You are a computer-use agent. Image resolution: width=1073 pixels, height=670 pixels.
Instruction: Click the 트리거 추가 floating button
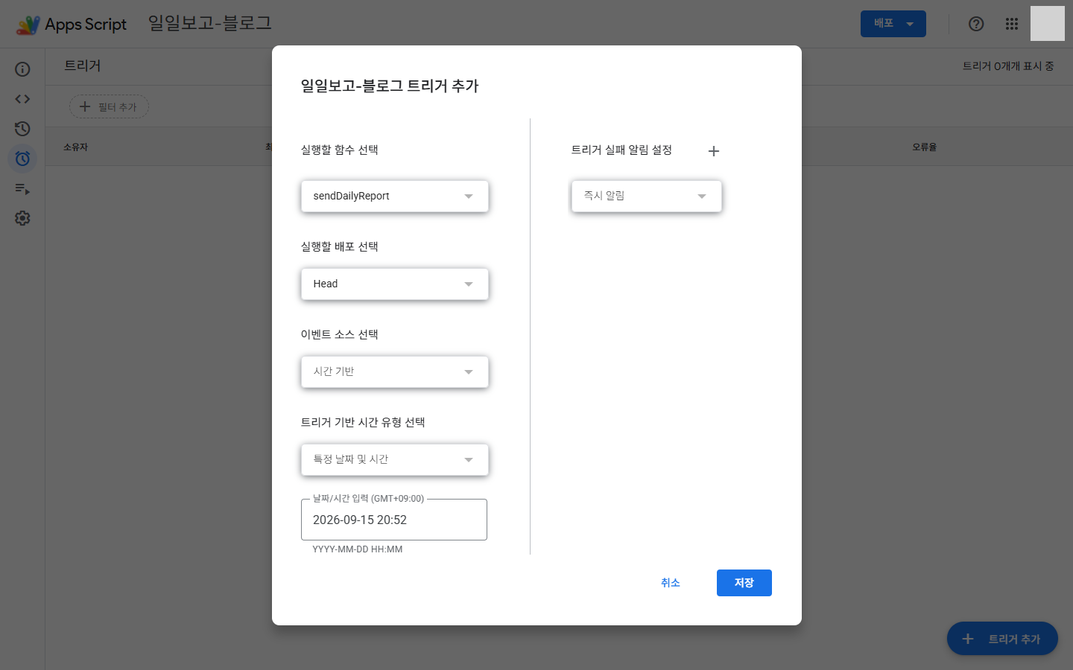(x=1002, y=639)
